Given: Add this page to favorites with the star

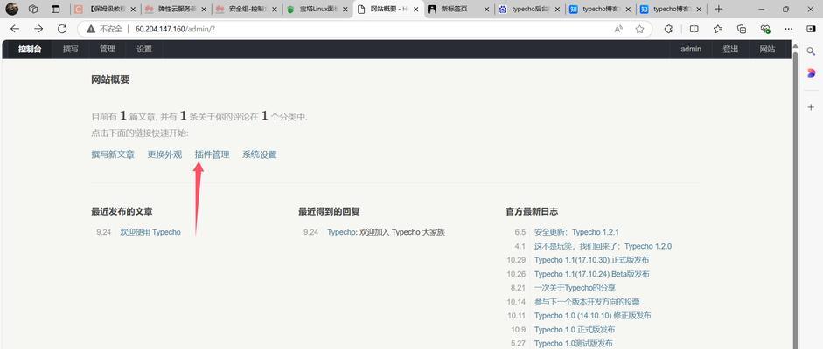Looking at the screenshot, I should coord(639,30).
